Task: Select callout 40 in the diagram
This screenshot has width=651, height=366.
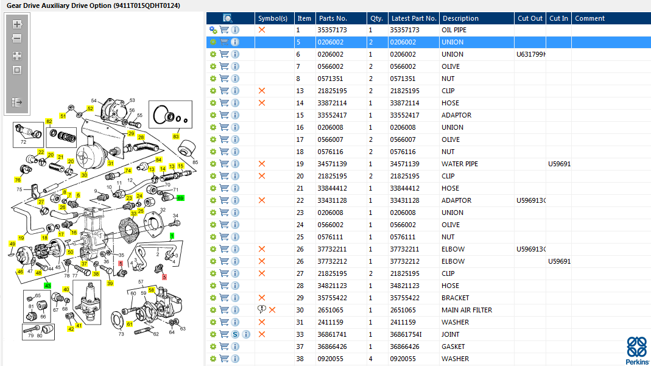Action: click(x=66, y=289)
